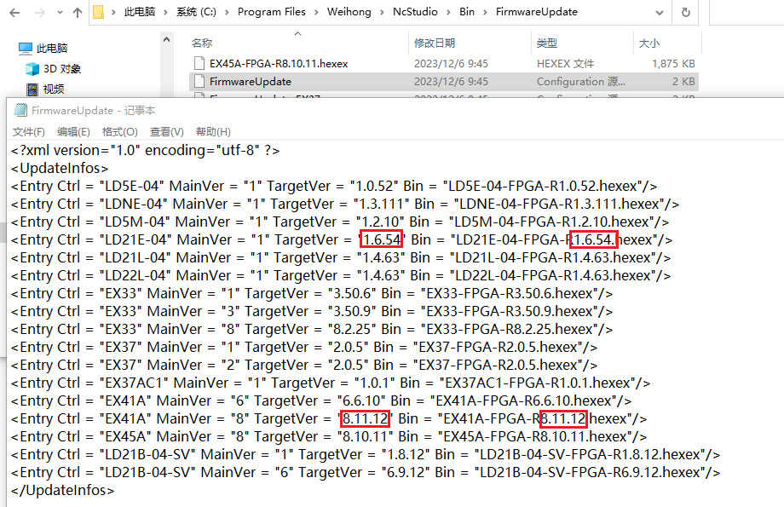Navigate to NcStudio in the breadcrumb
The image size is (784, 507).
pos(415,12)
